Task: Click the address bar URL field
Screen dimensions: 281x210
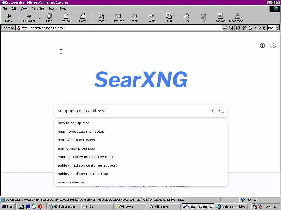Action: 118,28
